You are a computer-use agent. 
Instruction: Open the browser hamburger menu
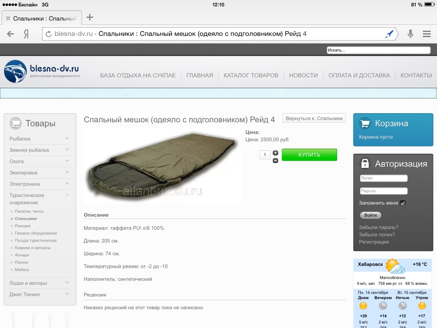(426, 34)
